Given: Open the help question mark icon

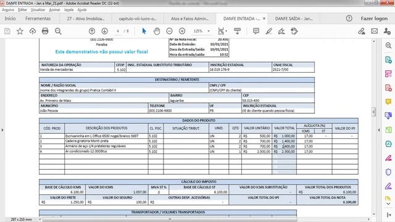Looking at the screenshot, I should coord(349,18).
